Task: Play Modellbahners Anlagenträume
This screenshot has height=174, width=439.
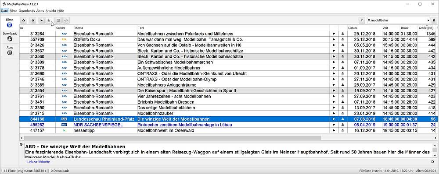Action: pyautogui.click(x=334, y=85)
